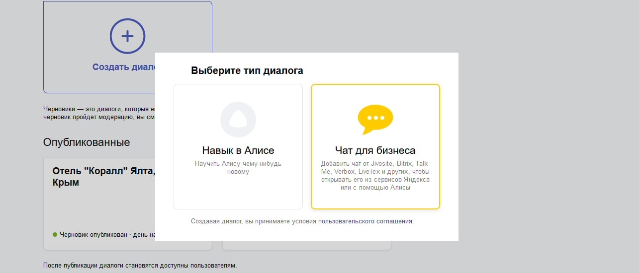
Task: Click the green published status dot
Action: click(x=55, y=234)
